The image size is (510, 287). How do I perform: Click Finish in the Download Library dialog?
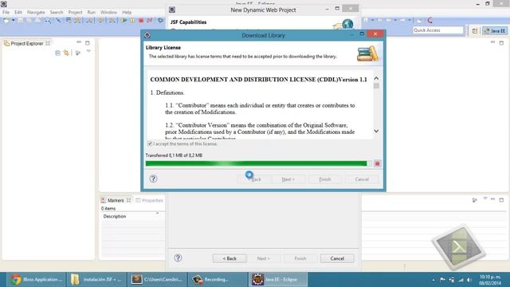coord(324,179)
